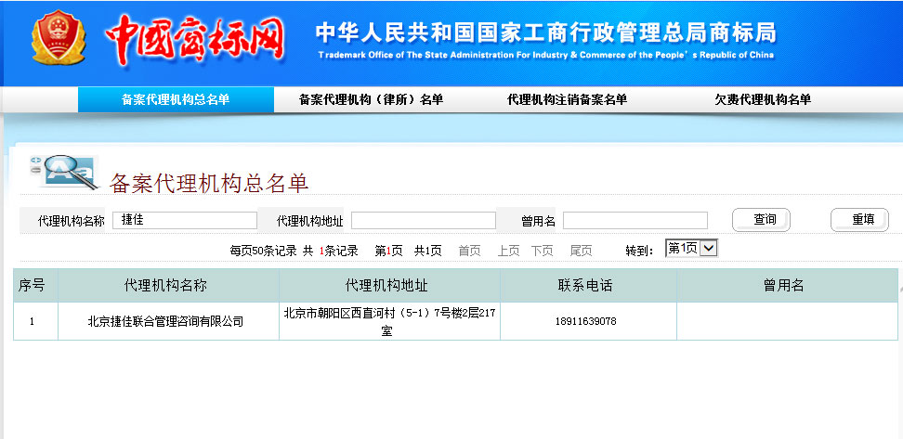Click the 代理机构地址 search field

click(x=424, y=220)
